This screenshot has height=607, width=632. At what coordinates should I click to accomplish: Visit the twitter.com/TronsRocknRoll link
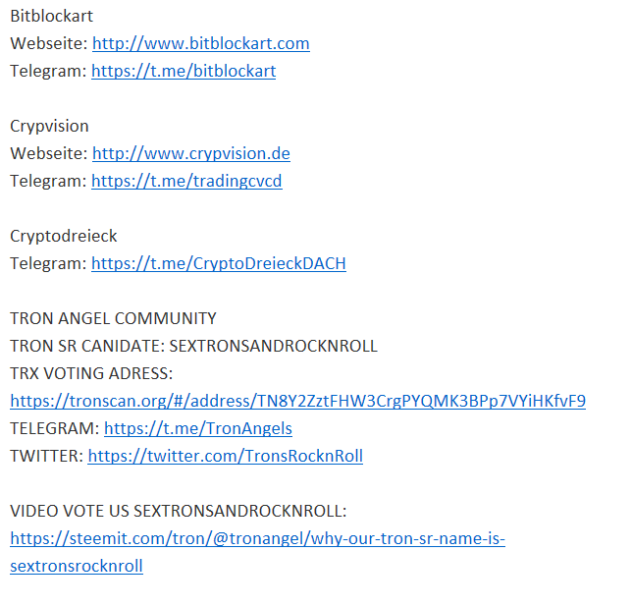tap(226, 456)
